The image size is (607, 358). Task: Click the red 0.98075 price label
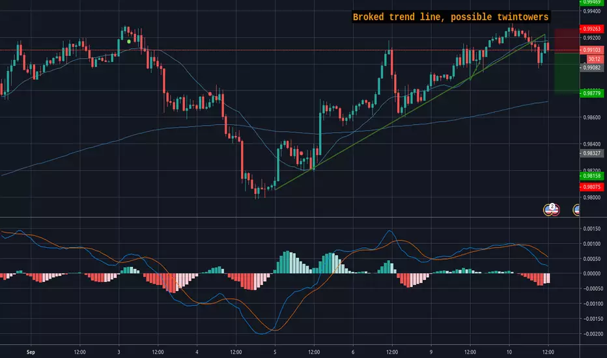pos(591,187)
